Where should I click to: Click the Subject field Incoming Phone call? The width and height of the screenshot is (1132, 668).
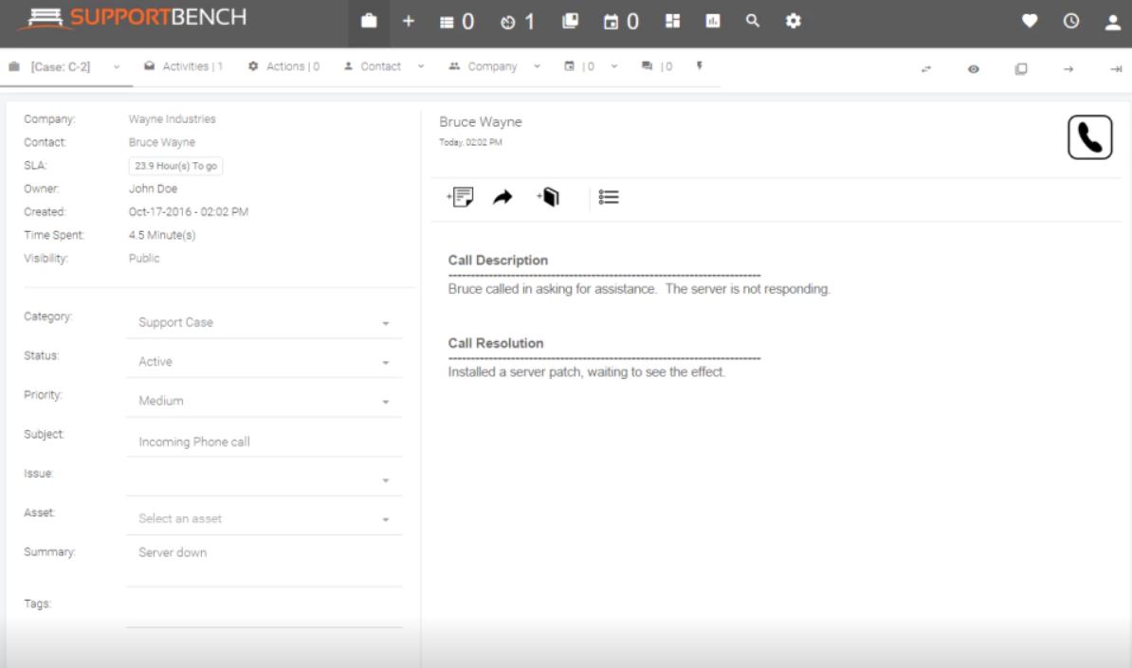[x=265, y=442]
